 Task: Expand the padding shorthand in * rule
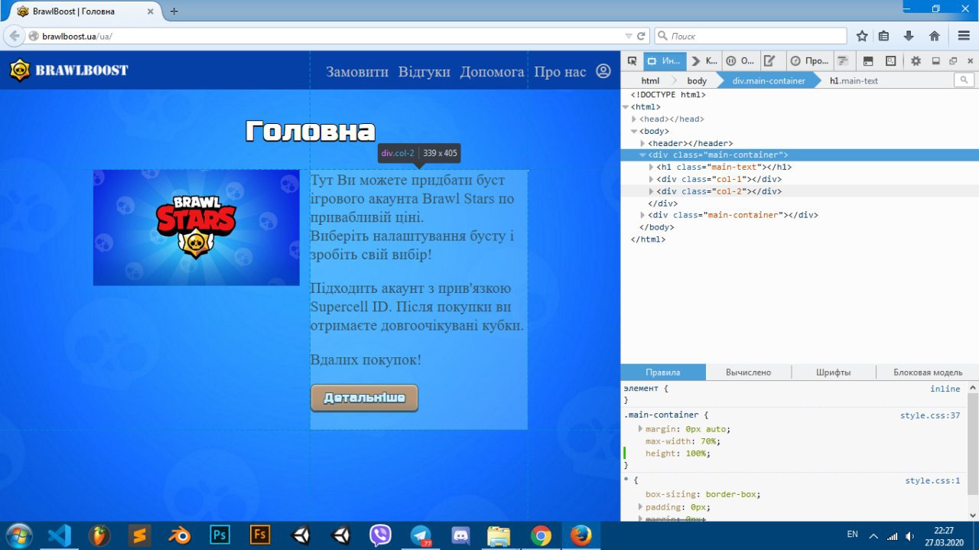(x=641, y=506)
